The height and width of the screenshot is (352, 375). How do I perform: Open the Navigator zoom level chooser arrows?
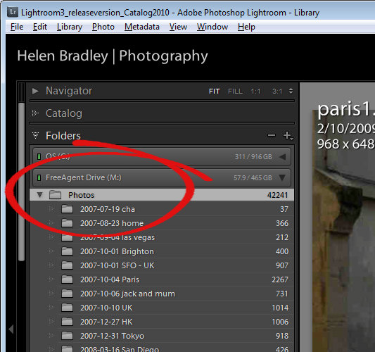click(x=291, y=91)
